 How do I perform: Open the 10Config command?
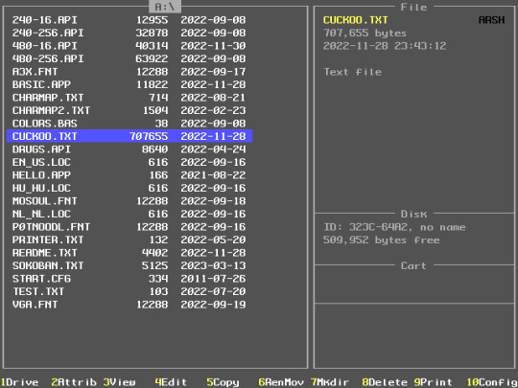click(x=492, y=382)
